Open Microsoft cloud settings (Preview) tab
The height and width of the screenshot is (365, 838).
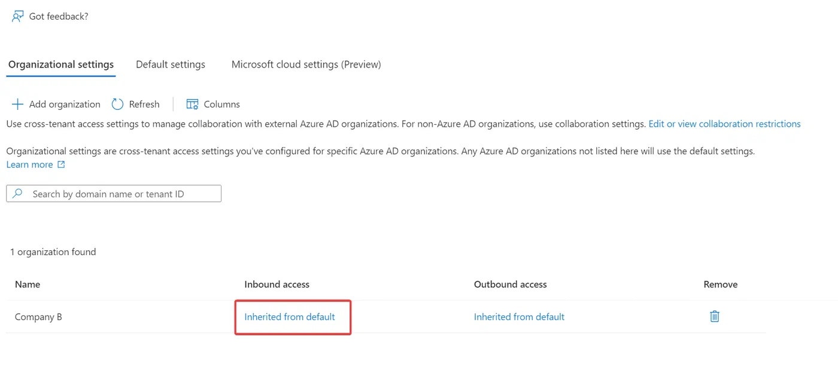306,65
